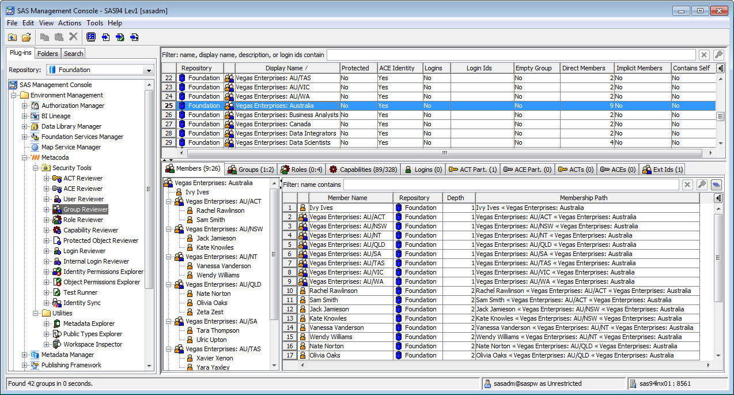This screenshot has width=734, height=395.
Task: Open the Actions menu
Action: pos(70,23)
